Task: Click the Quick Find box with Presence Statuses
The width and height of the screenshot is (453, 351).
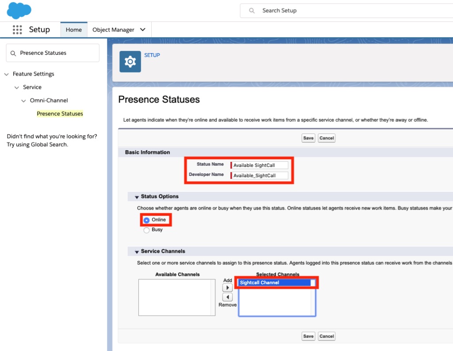Action: pos(53,53)
